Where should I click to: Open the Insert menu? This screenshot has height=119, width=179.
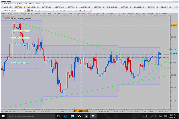point(16,4)
